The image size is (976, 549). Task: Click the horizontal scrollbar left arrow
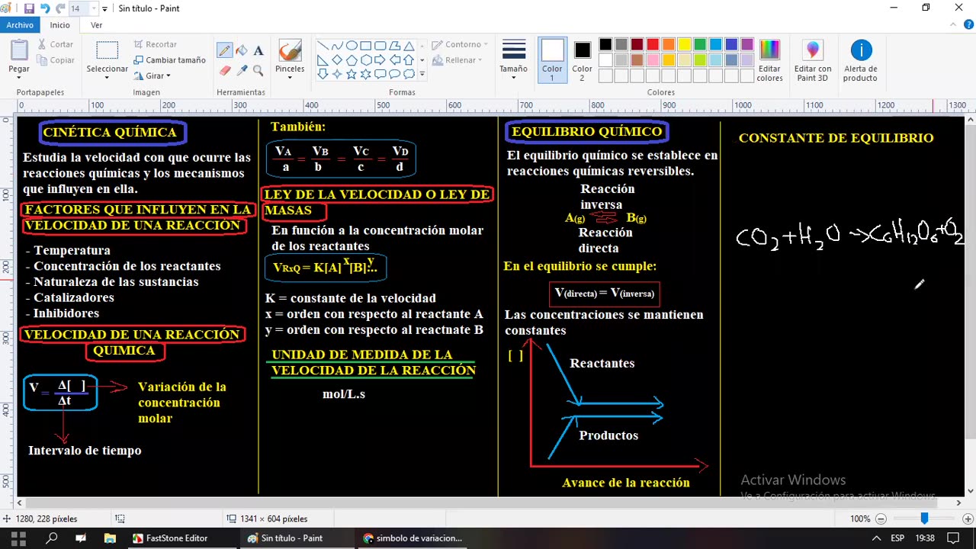point(21,502)
